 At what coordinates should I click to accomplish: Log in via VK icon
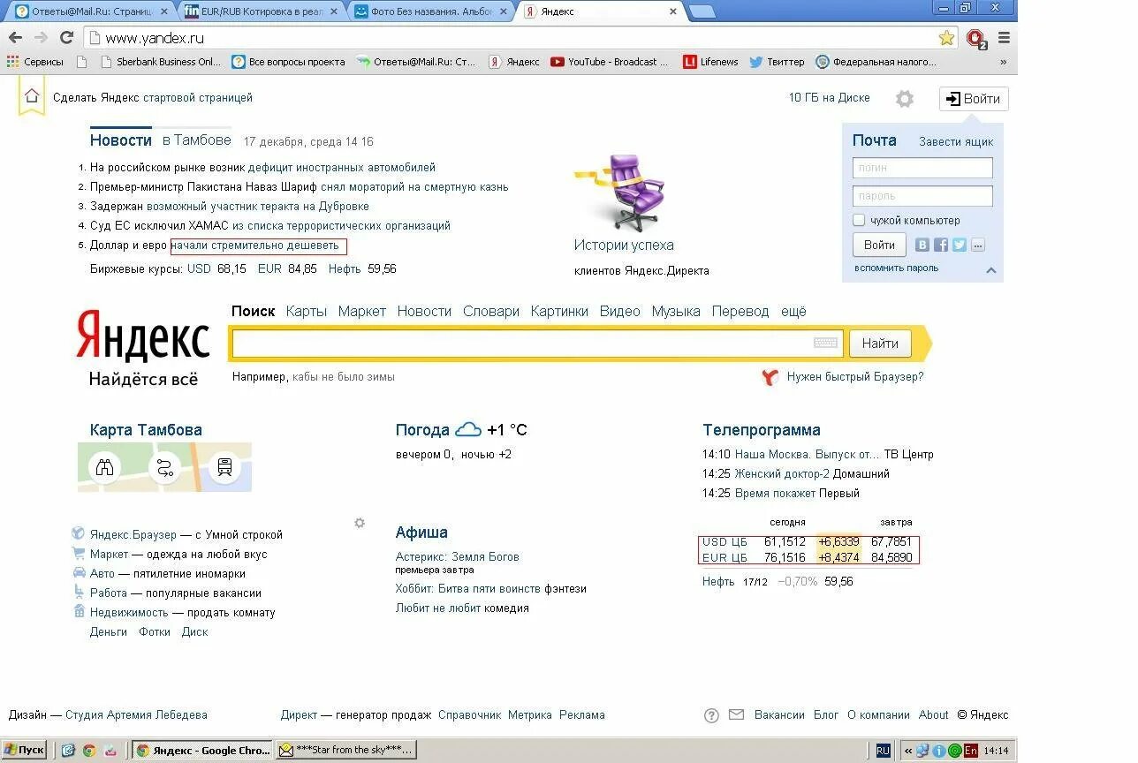point(922,246)
